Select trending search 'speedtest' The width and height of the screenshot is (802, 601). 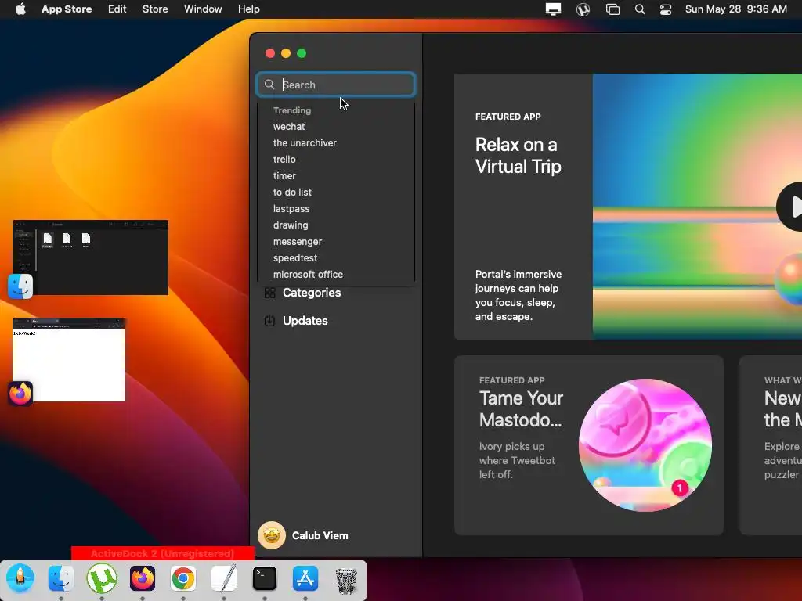tap(295, 257)
